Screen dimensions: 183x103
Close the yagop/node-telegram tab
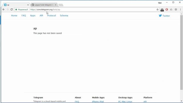55,5
